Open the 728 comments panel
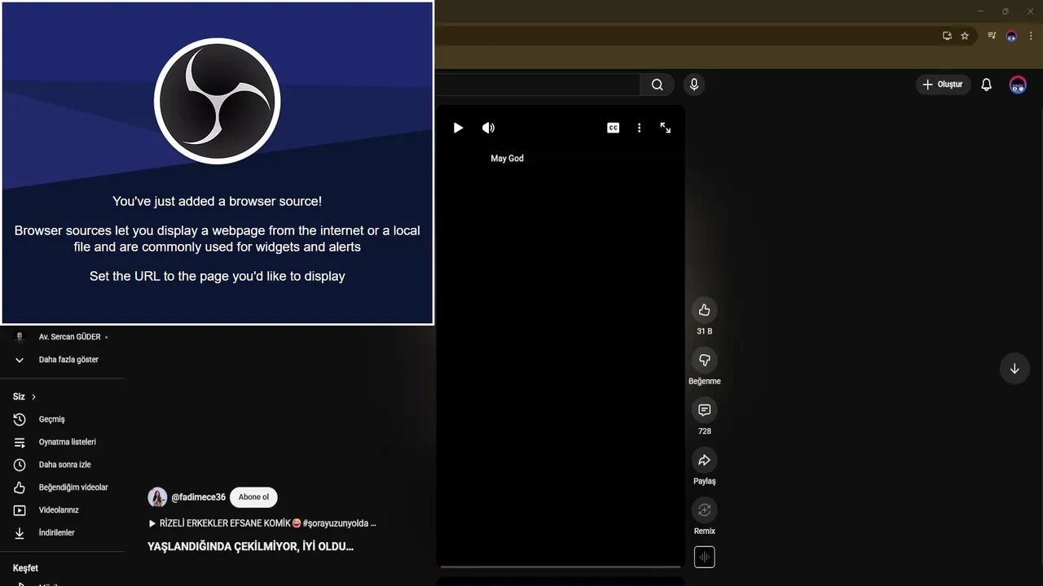This screenshot has width=1043, height=586. tap(705, 409)
